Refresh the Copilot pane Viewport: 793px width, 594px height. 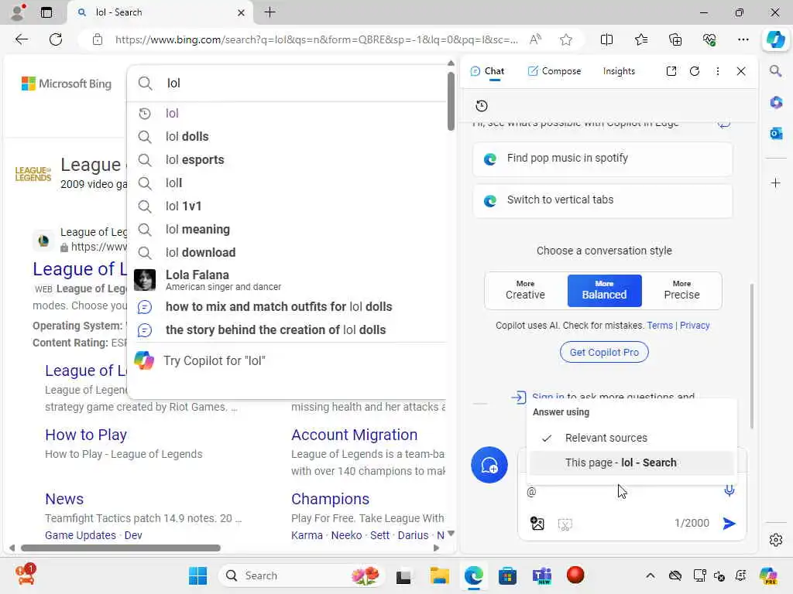[x=695, y=71]
